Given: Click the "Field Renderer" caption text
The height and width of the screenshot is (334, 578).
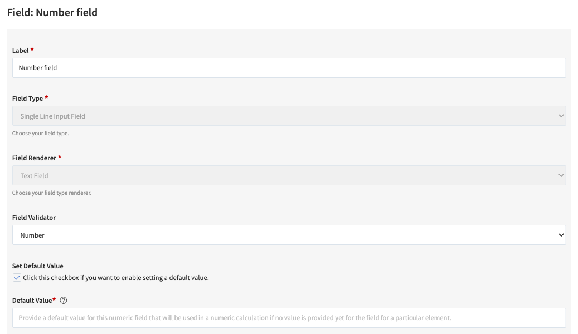Looking at the screenshot, I should pyautogui.click(x=34, y=158).
